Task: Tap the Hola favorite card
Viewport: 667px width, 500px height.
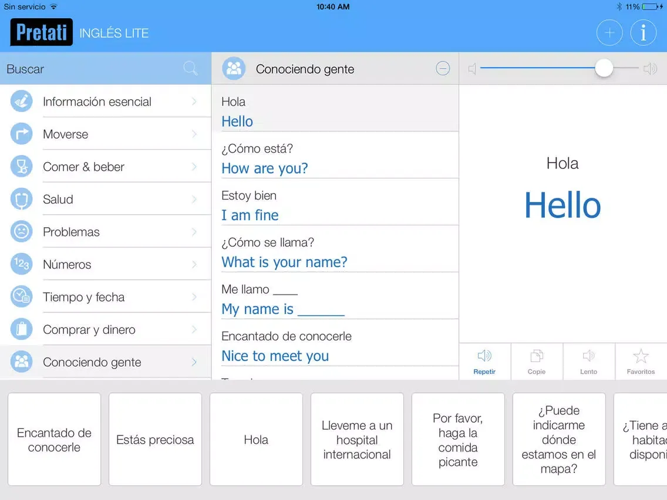Action: click(256, 439)
